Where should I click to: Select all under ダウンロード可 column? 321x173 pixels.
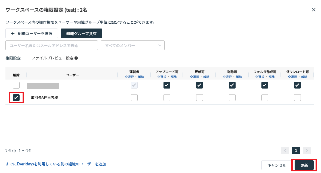tap(292, 77)
